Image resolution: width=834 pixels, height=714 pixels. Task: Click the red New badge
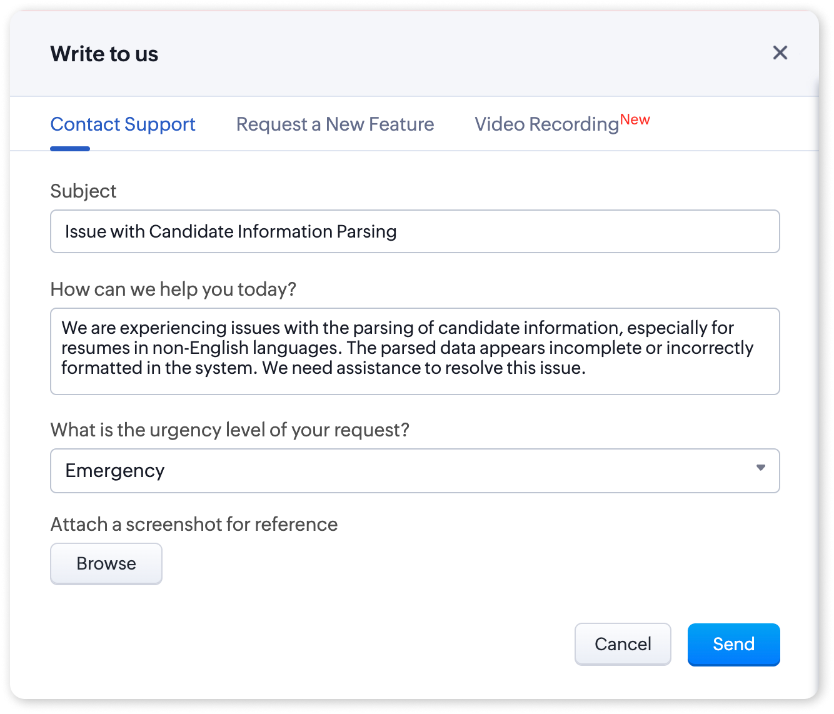point(635,119)
